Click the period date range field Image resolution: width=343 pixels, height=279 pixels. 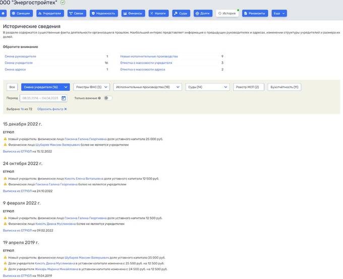point(40,98)
